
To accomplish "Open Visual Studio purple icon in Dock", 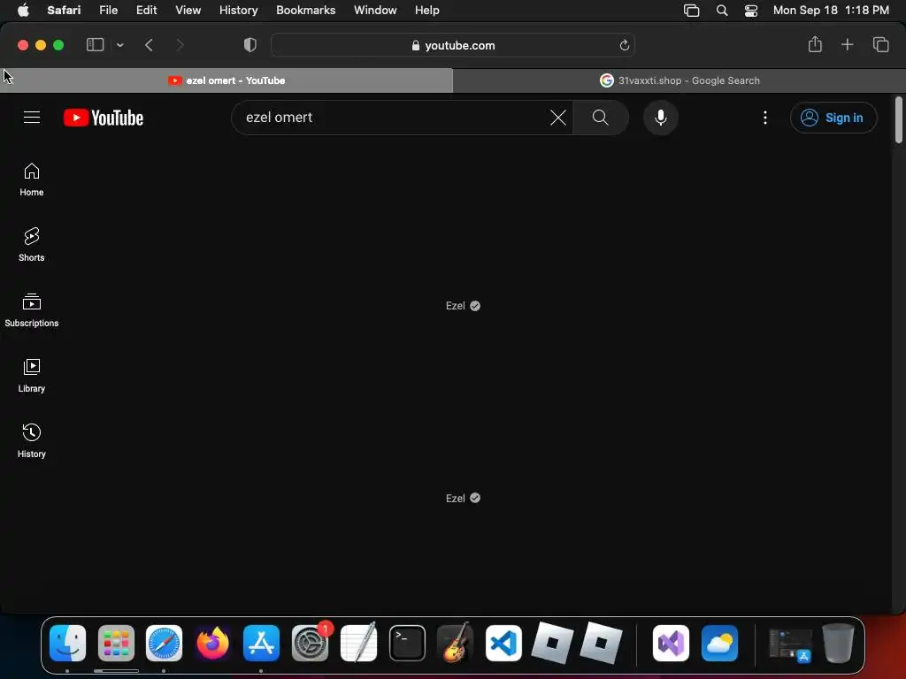I will tap(671, 643).
